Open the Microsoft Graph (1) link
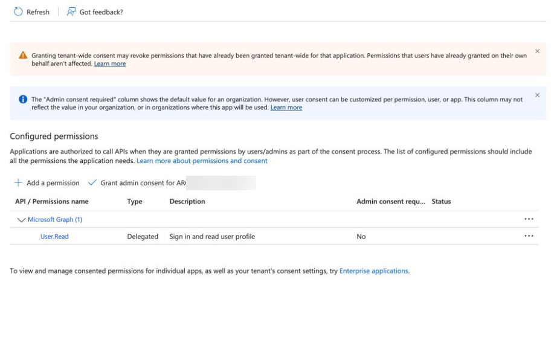 click(55, 220)
